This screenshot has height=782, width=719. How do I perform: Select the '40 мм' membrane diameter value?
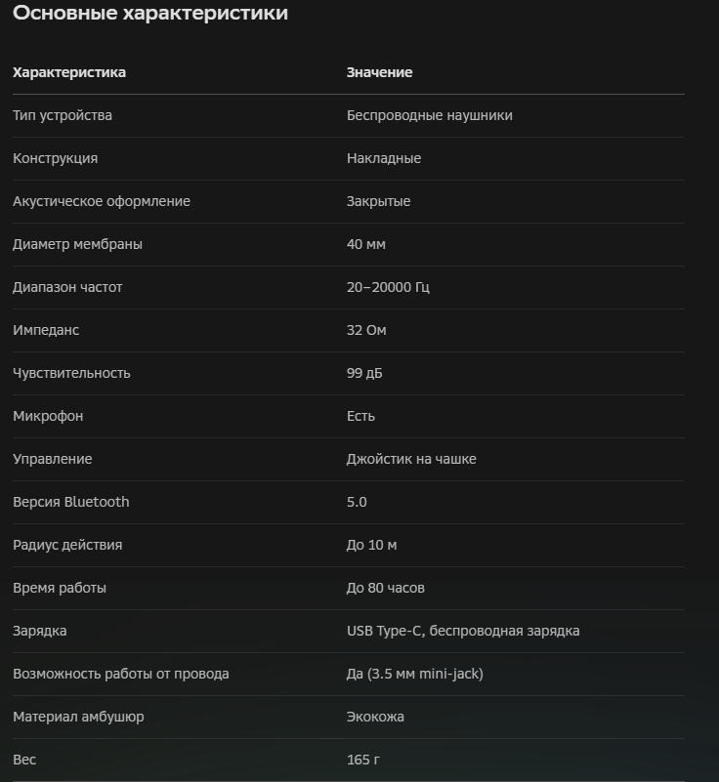click(x=365, y=244)
